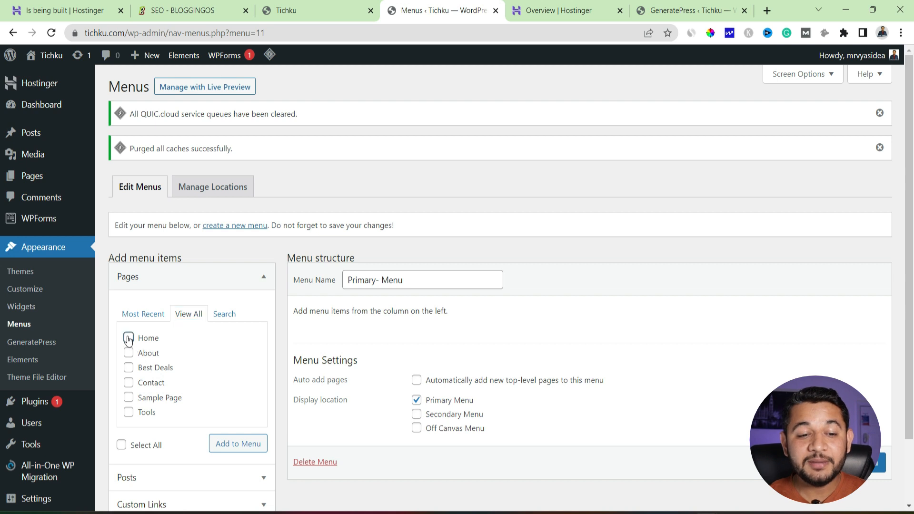This screenshot has width=914, height=514.
Task: Click the Delete Menu link
Action: [315, 462]
